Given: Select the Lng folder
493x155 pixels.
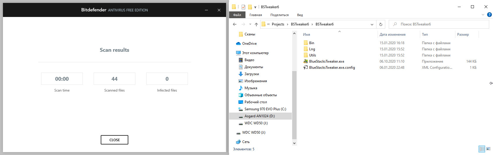Looking at the screenshot, I should tap(312, 49).
